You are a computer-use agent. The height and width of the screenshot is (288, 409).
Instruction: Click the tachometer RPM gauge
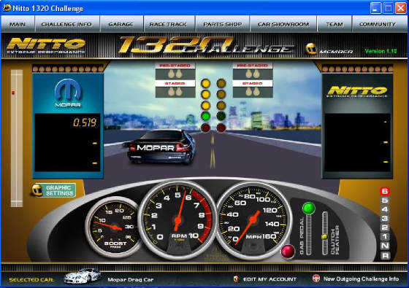(x=178, y=220)
